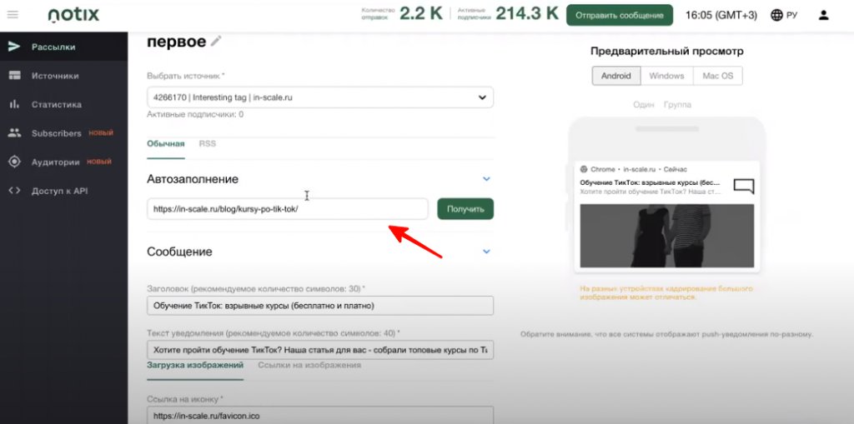Image resolution: width=854 pixels, height=424 pixels.
Task: Open the user account profile icon
Action: click(x=823, y=15)
